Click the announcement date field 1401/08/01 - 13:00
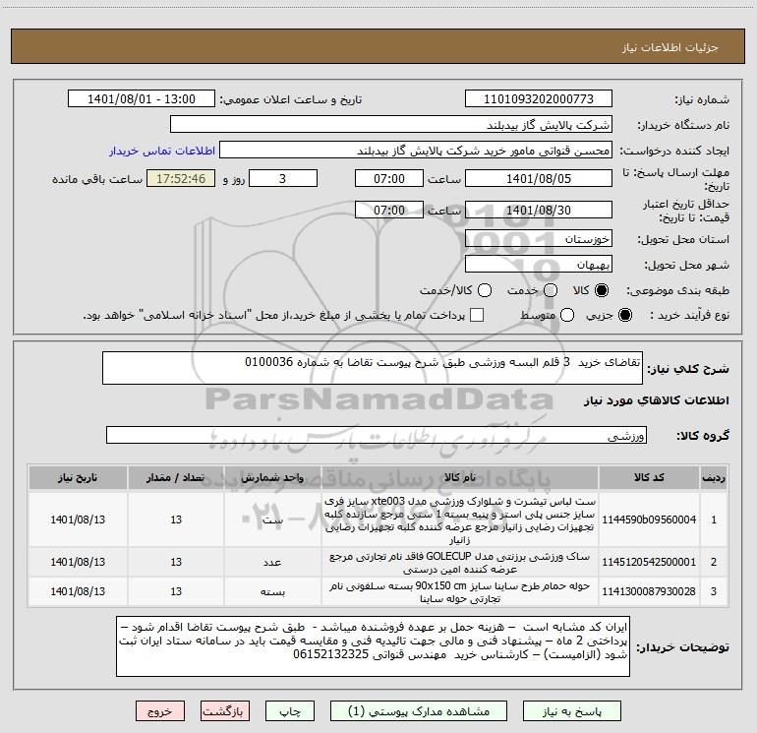Viewport: 757px width, 733px height. coord(142,99)
